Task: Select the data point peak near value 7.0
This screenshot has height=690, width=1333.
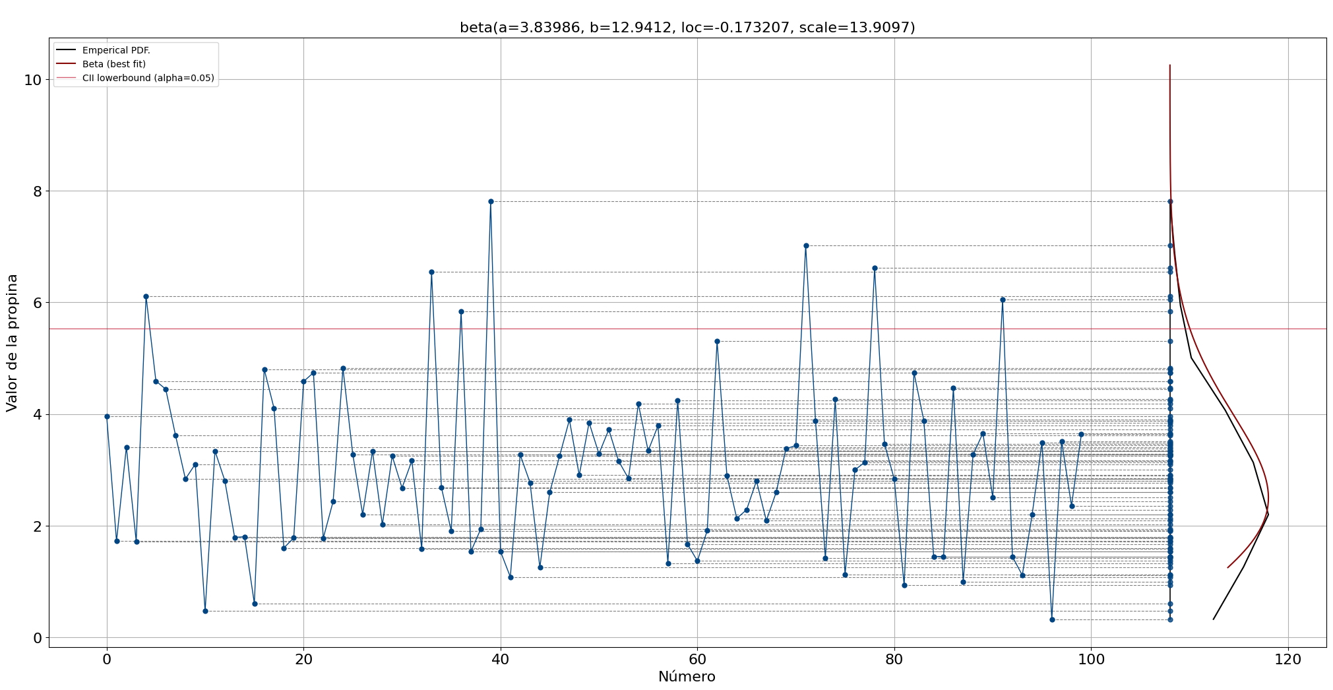Action: 806,245
